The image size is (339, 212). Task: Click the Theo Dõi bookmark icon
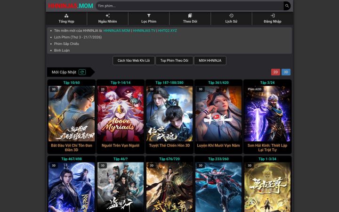point(190,16)
